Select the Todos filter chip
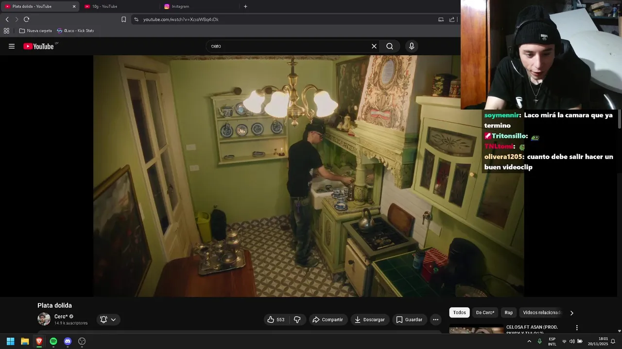Screen dimensions: 622x349 (x=459, y=313)
